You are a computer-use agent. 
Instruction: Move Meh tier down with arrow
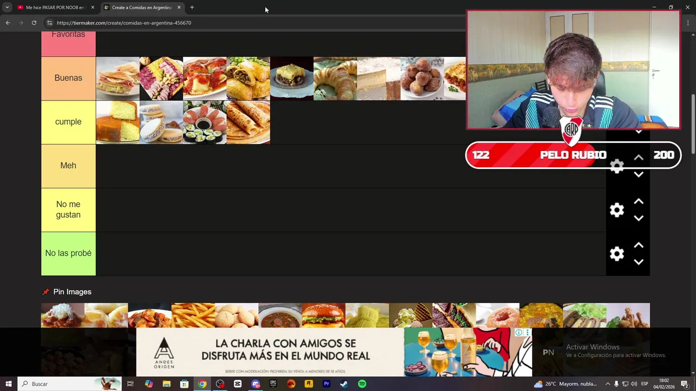click(639, 174)
